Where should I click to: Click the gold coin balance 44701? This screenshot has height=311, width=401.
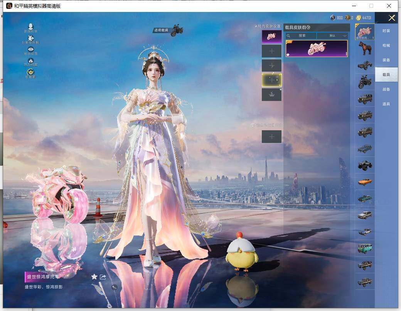[366, 18]
